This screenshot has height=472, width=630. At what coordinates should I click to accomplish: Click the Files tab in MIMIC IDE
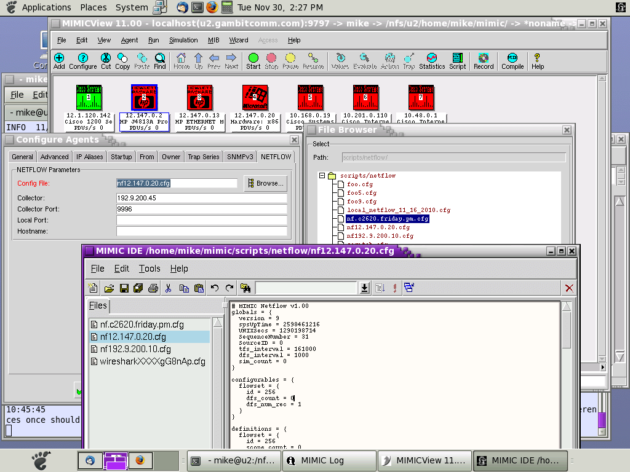tap(98, 306)
